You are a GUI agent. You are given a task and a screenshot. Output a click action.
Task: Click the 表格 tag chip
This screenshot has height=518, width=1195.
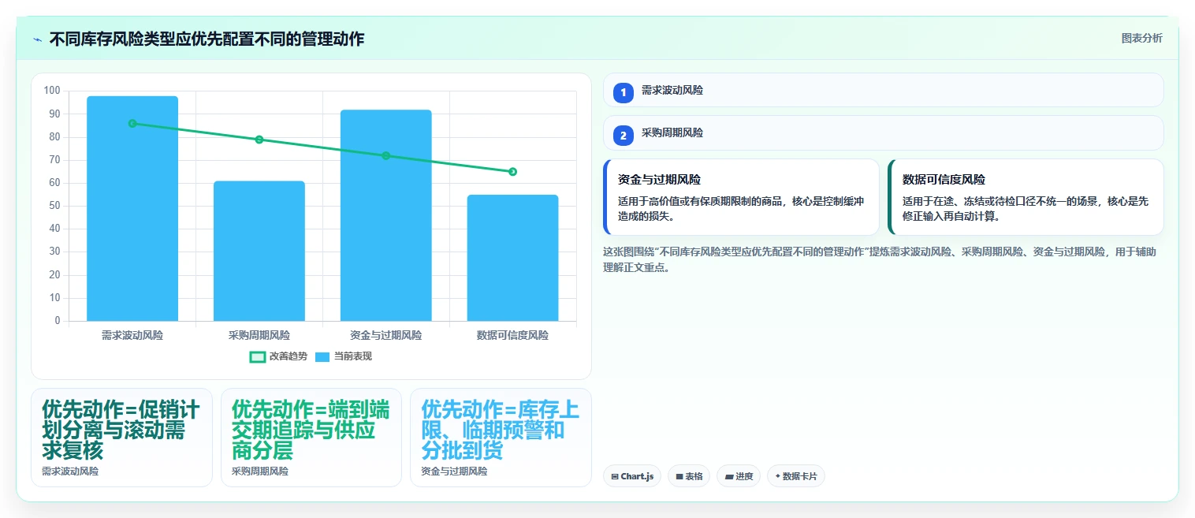pos(689,476)
